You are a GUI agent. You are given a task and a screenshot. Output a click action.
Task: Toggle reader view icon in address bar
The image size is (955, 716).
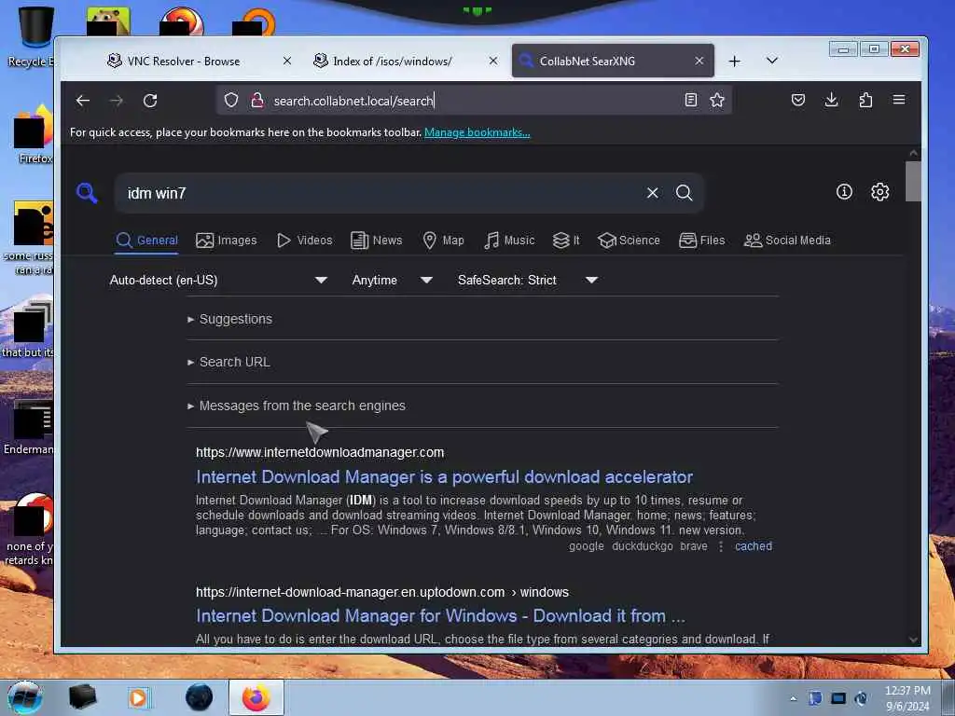(691, 100)
